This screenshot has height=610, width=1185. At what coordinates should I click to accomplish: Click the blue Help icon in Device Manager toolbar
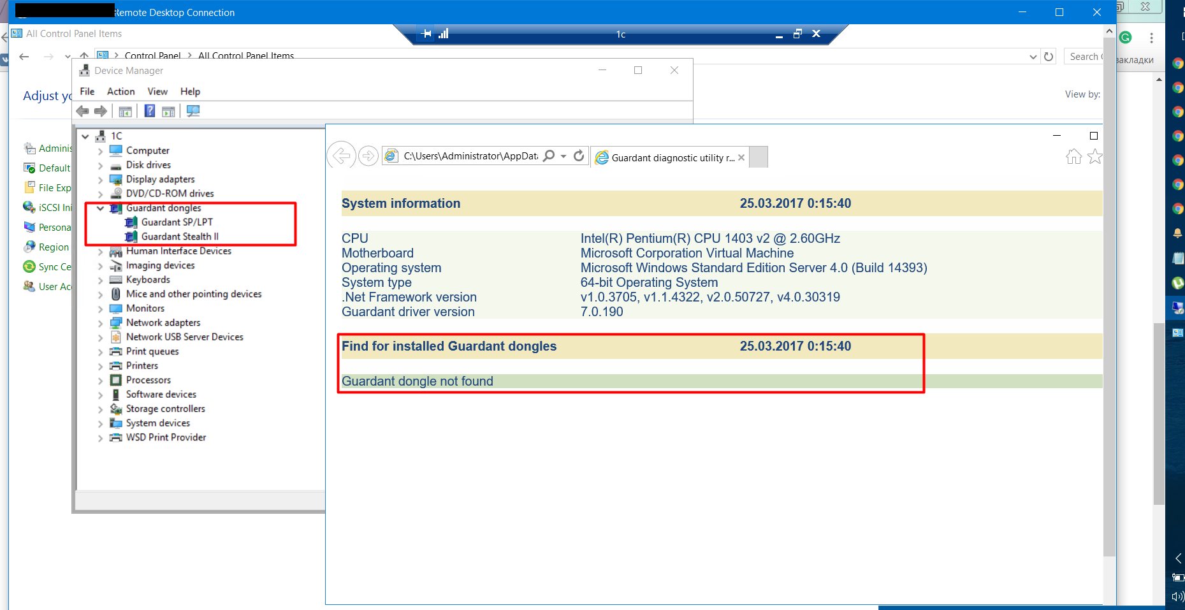[x=149, y=111]
